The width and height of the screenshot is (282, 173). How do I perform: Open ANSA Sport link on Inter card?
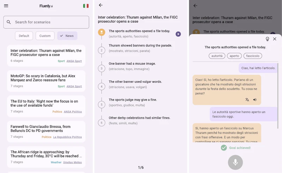(x=74, y=61)
